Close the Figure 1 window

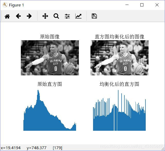click(x=157, y=5)
